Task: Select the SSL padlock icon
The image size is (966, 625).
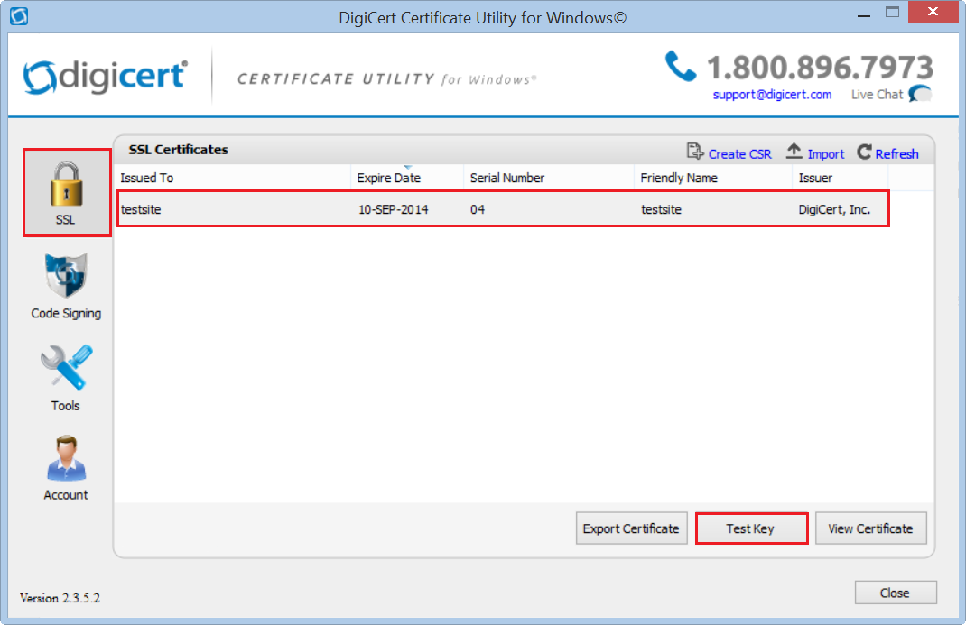Action: [x=65, y=185]
